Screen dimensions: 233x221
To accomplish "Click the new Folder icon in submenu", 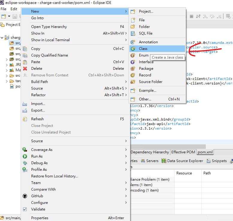I will [133, 26].
